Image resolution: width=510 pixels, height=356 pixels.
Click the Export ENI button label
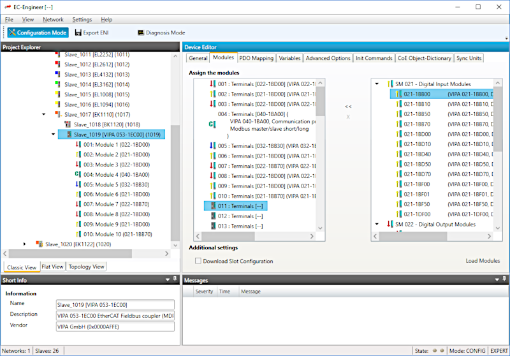click(96, 33)
